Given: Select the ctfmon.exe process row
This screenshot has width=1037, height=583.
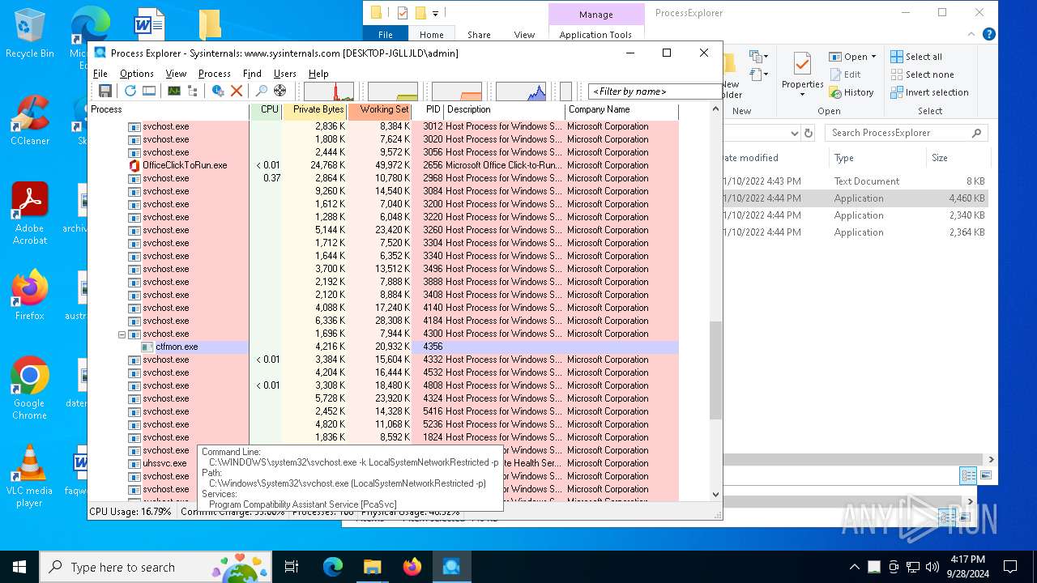Looking at the screenshot, I should click(x=383, y=347).
